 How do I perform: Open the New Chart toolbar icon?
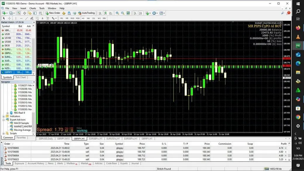[4, 13]
